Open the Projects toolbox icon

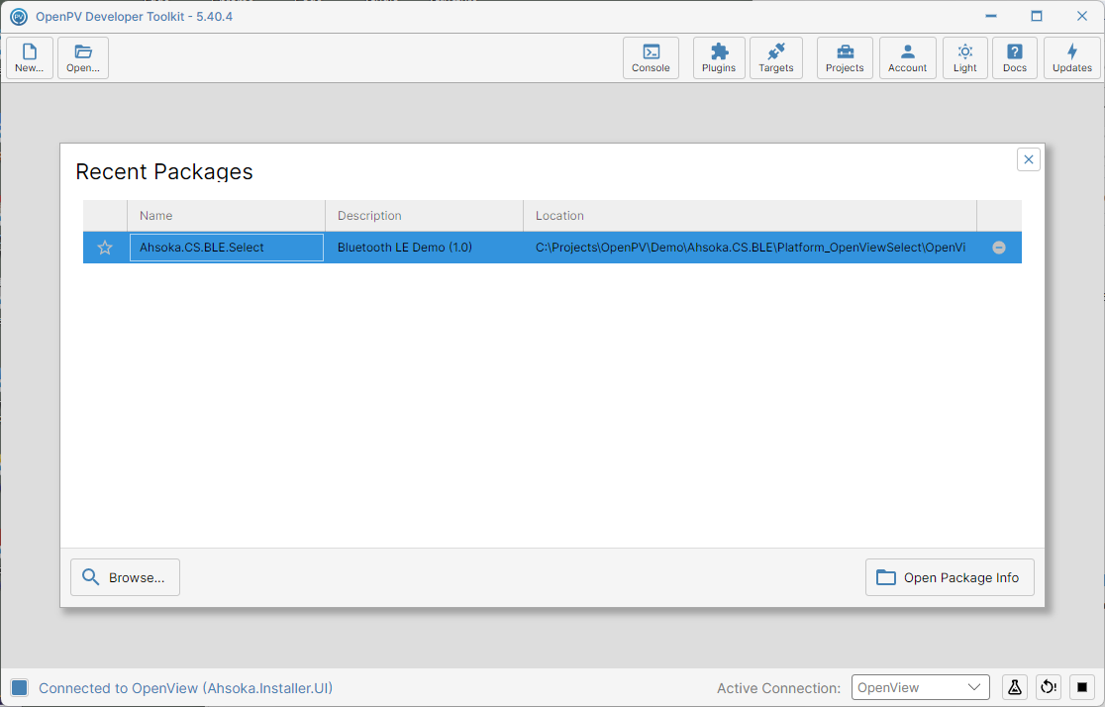tap(845, 57)
